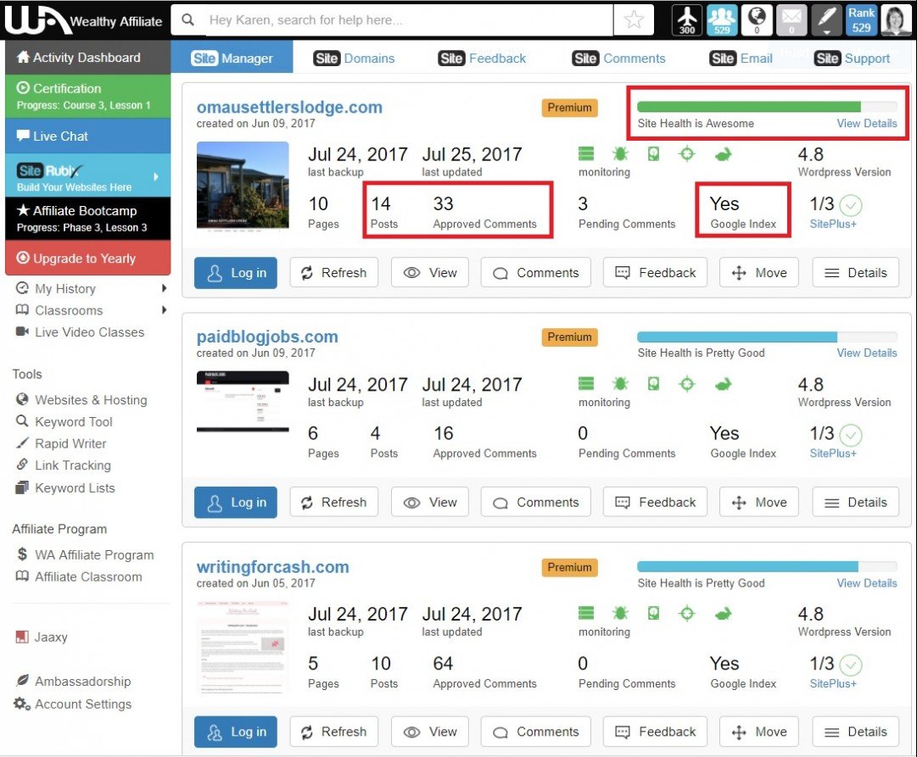
Task: Click the server bars icon for paidblogjobs.com
Action: click(x=586, y=383)
